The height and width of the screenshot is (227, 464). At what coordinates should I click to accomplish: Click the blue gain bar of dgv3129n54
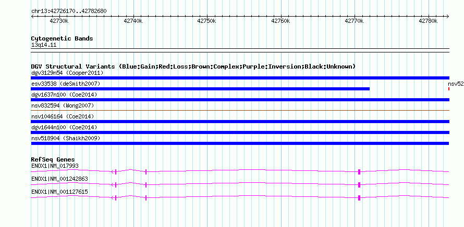point(240,78)
